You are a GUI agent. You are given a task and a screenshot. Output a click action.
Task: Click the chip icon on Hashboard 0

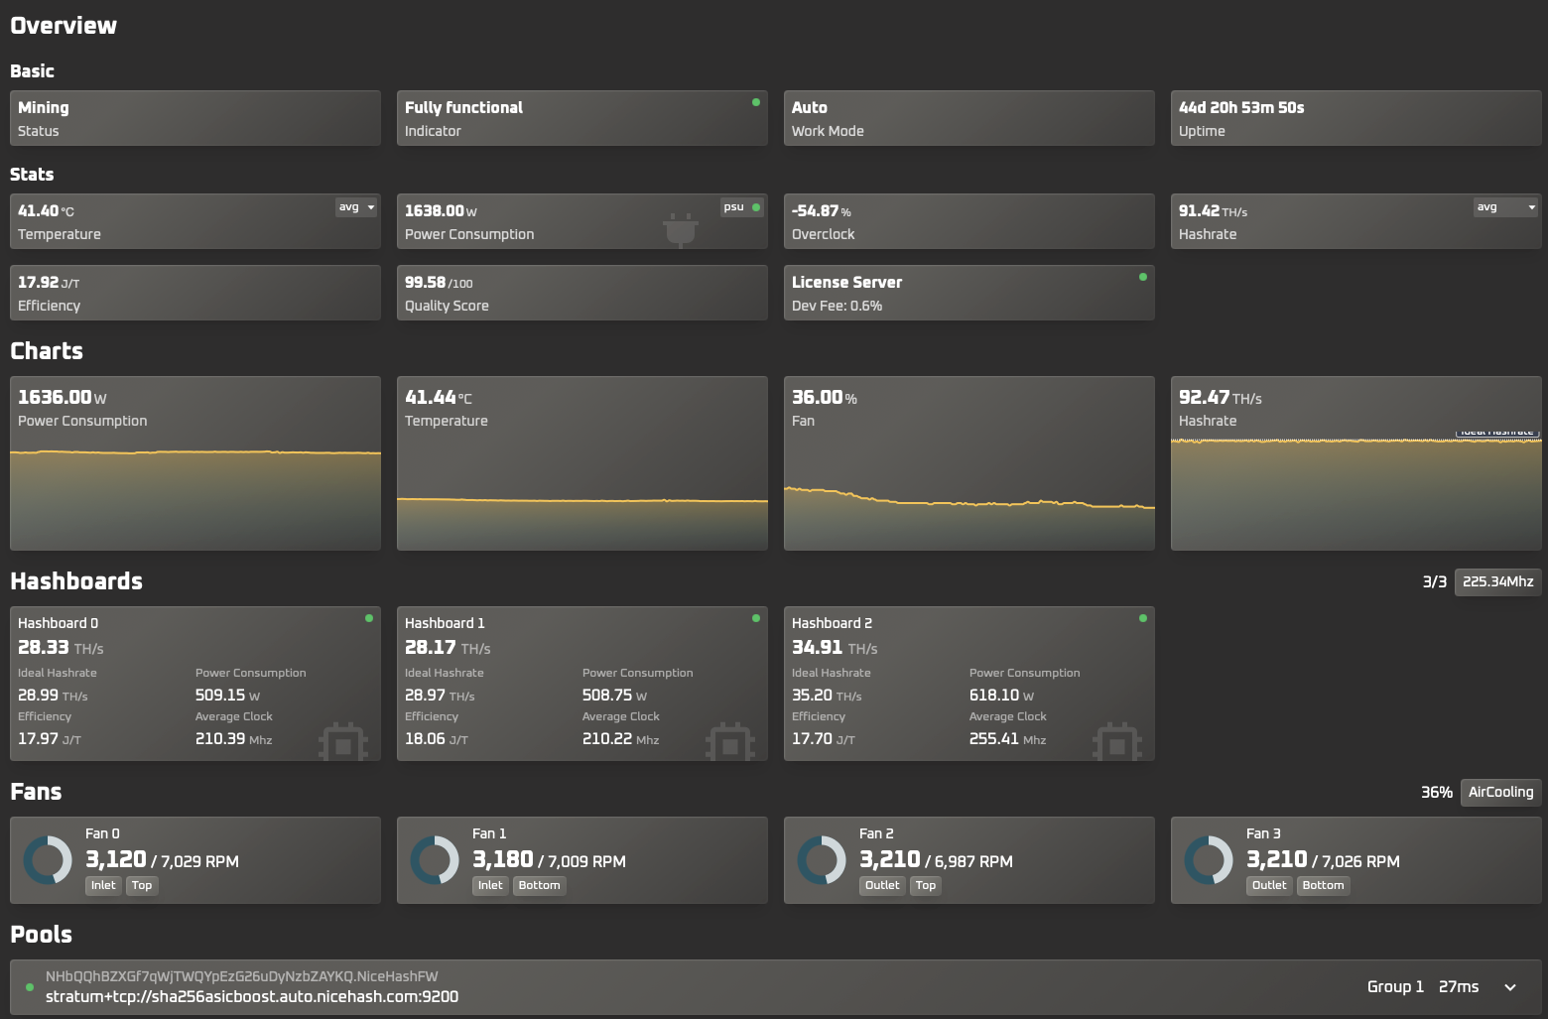tap(343, 742)
